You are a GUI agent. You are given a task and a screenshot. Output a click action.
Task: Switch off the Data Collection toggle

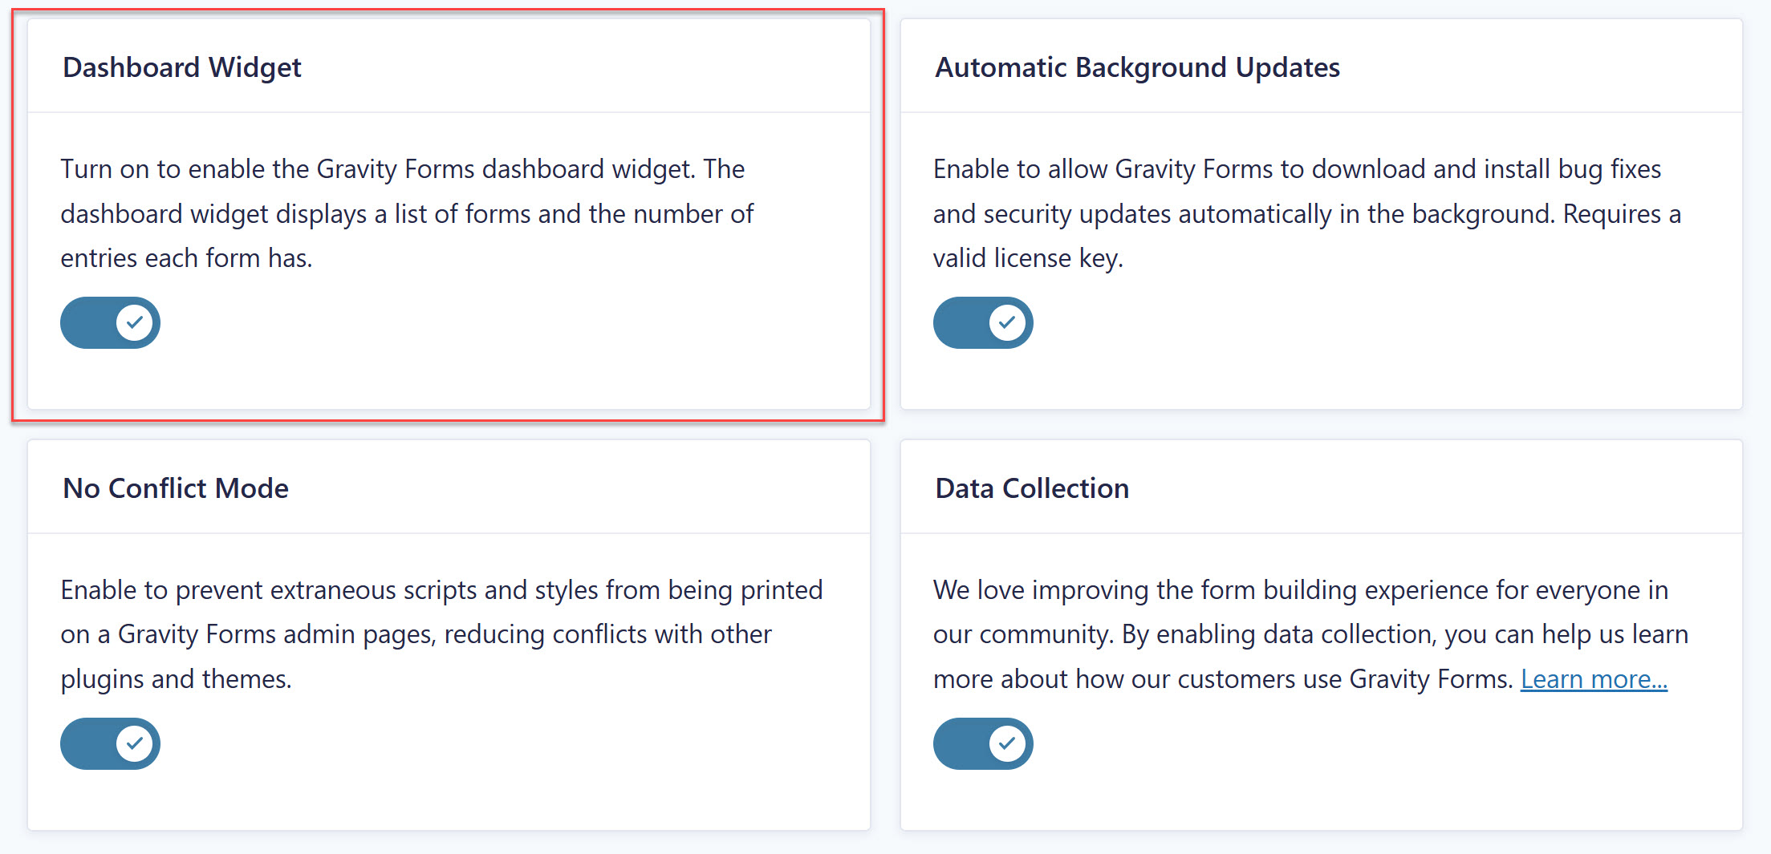coord(982,744)
